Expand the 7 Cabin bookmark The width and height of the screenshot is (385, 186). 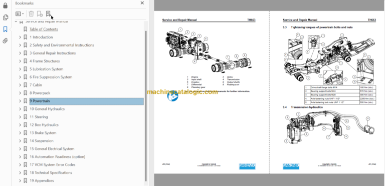pyautogui.click(x=20, y=85)
